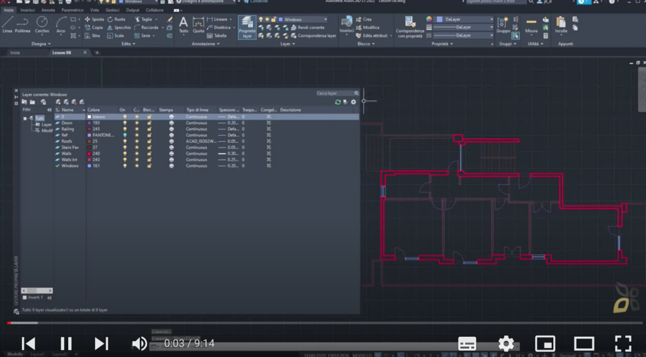Expand the Blocco panel dropdown
Image resolution: width=646 pixels, height=357 pixels.
pyautogui.click(x=366, y=43)
